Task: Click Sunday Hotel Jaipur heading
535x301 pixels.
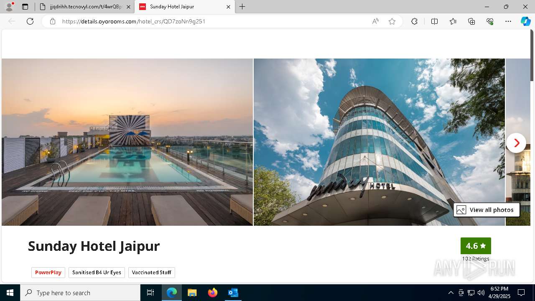Action: pos(94,246)
